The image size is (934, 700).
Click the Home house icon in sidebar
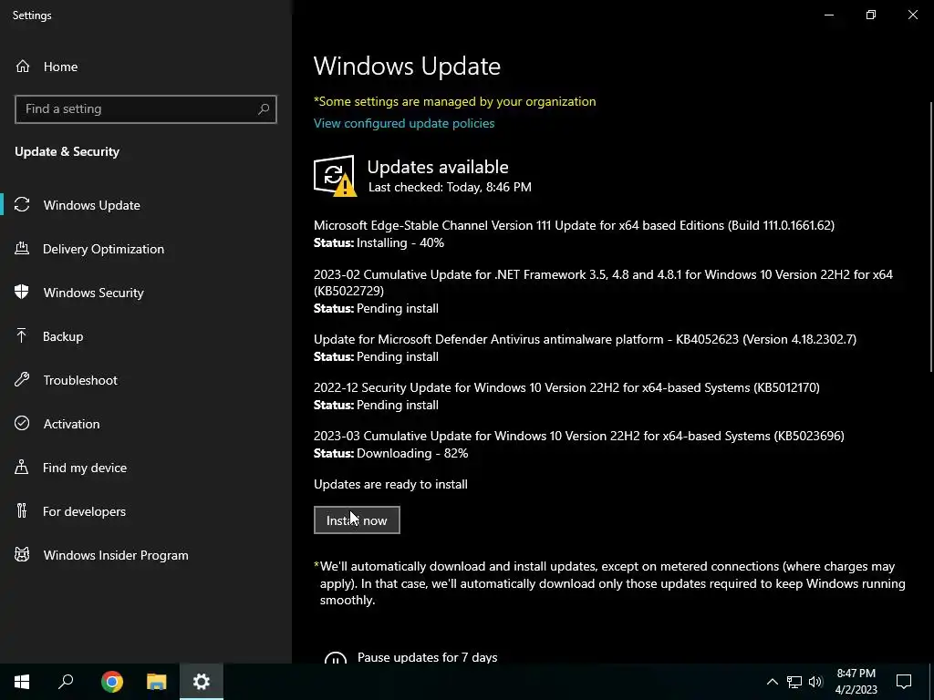pos(23,66)
